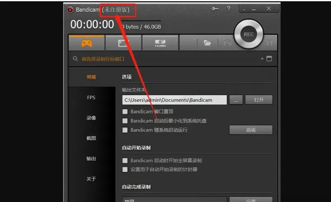Switch to the 录像 tab
This screenshot has width=331, height=202.
click(x=91, y=118)
